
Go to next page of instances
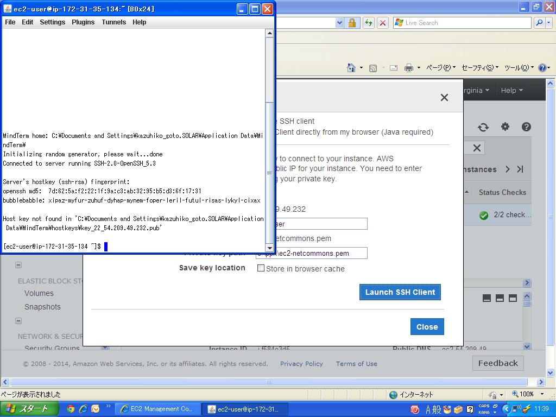tap(508, 169)
